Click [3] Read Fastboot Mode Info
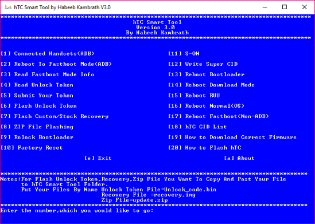Viewport: 315px width, 224px height. pos(48,74)
